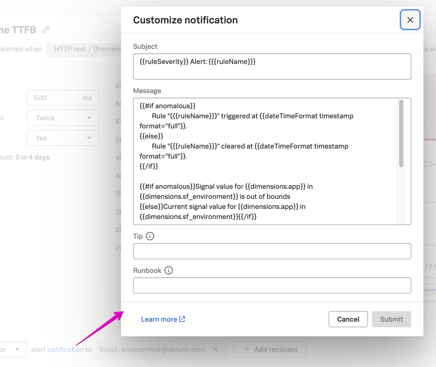Close the Customize notification dialog
436x367 pixels.
[410, 20]
